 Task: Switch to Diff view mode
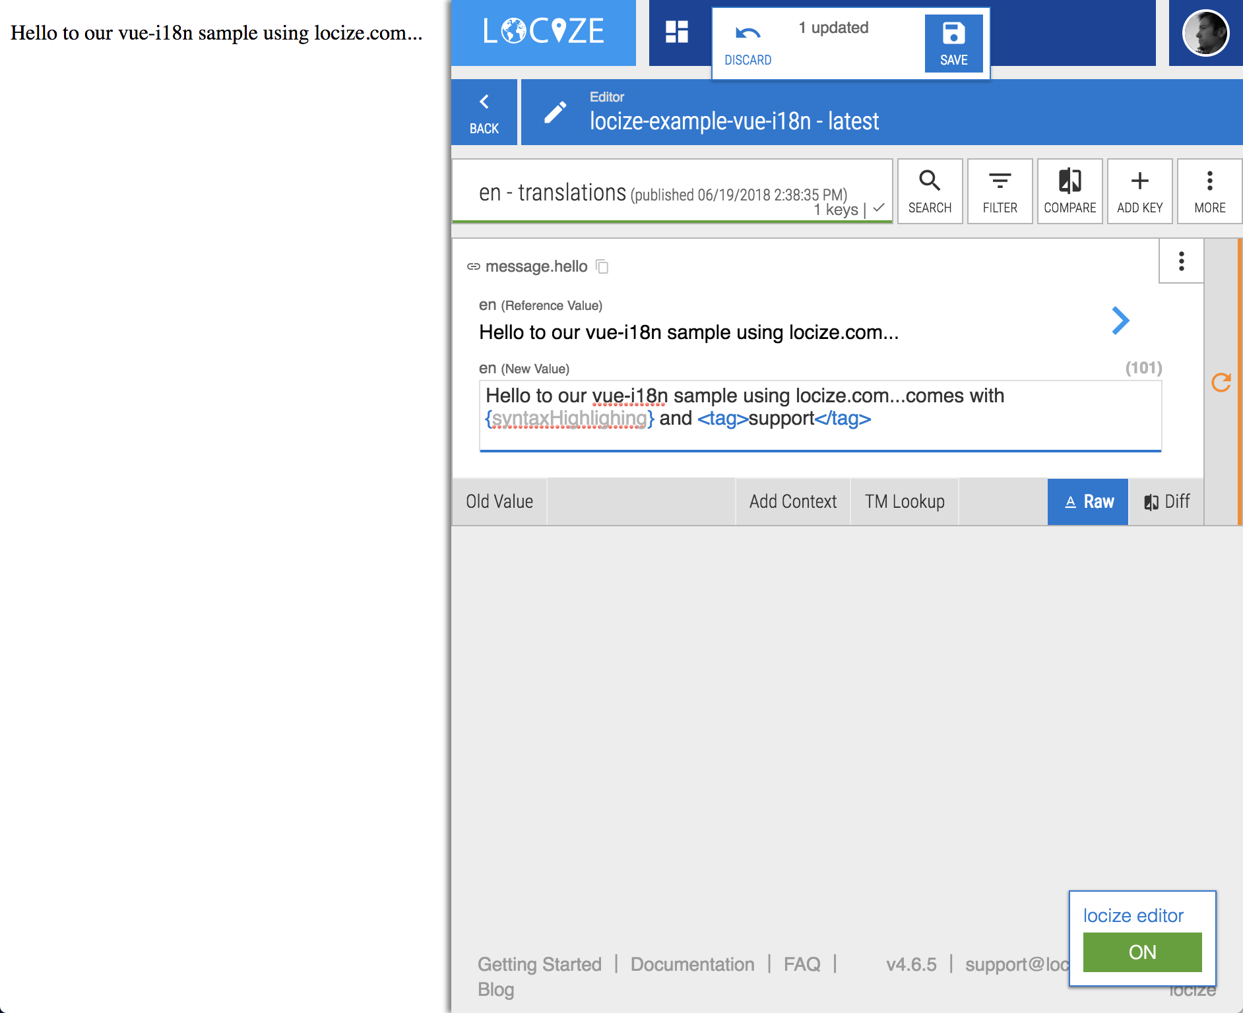coord(1166,502)
